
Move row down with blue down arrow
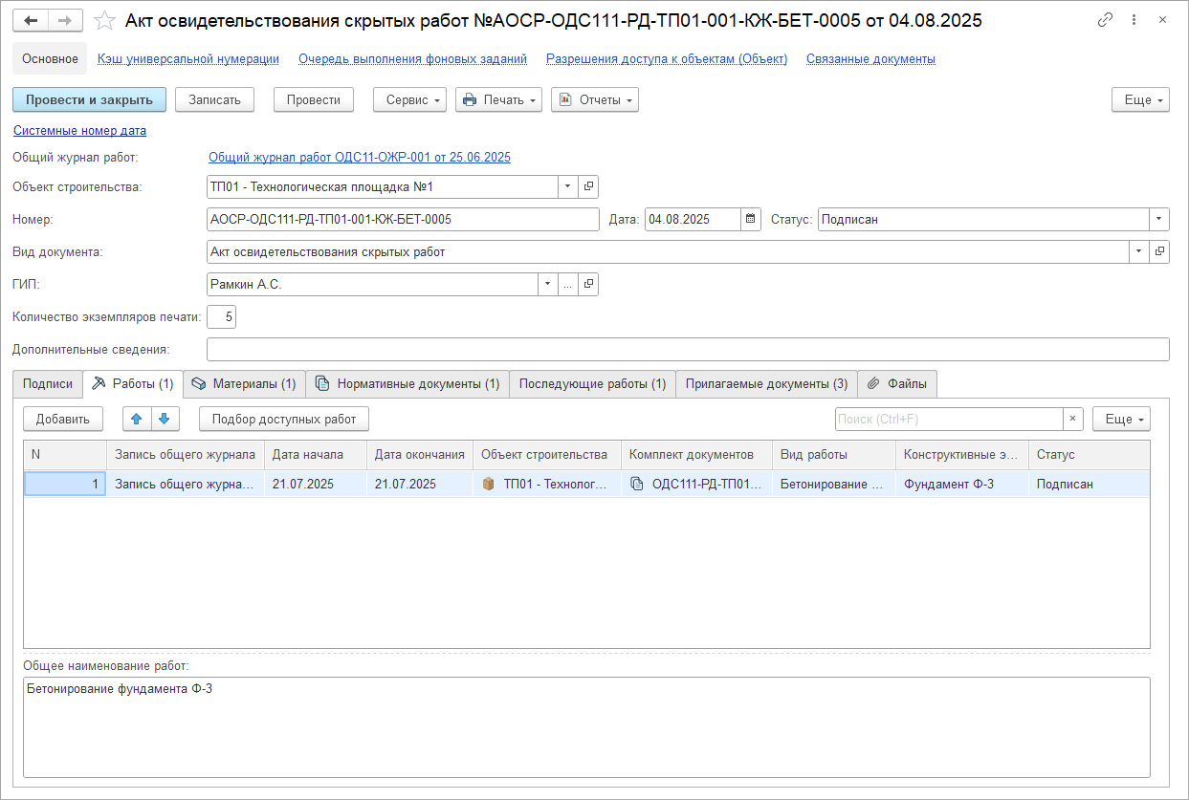164,419
